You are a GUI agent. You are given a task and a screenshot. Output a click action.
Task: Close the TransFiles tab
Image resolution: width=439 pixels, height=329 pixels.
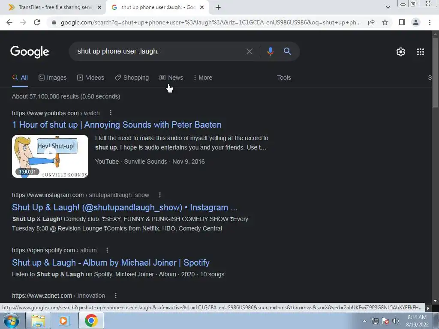pyautogui.click(x=99, y=8)
